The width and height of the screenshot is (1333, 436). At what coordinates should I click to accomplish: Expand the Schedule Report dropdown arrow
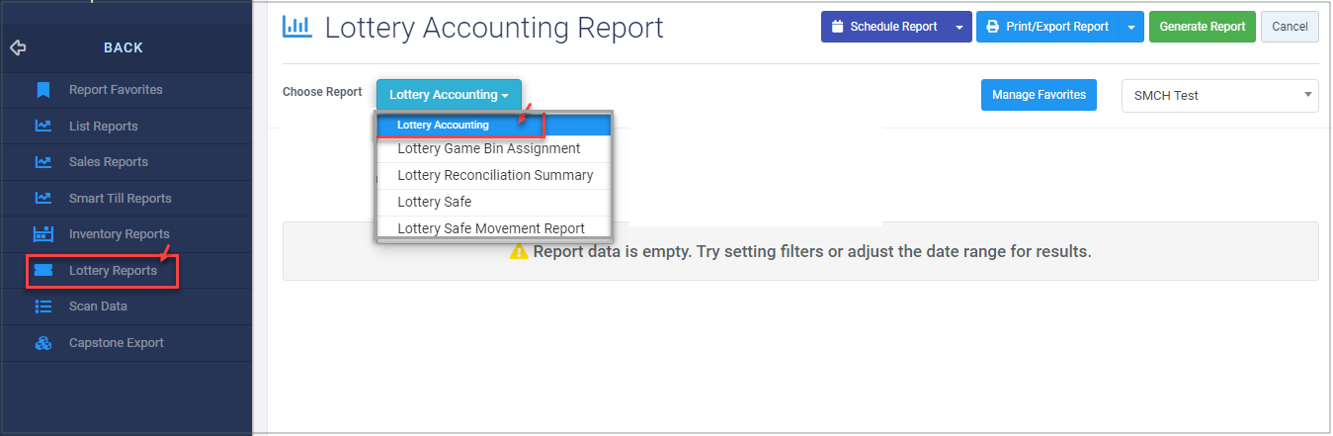tap(959, 27)
